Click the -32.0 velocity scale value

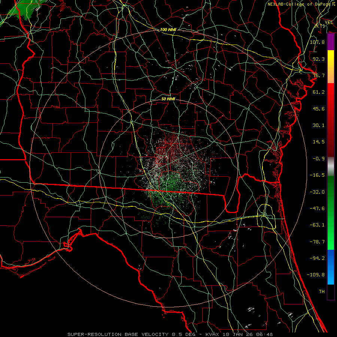coord(317,192)
